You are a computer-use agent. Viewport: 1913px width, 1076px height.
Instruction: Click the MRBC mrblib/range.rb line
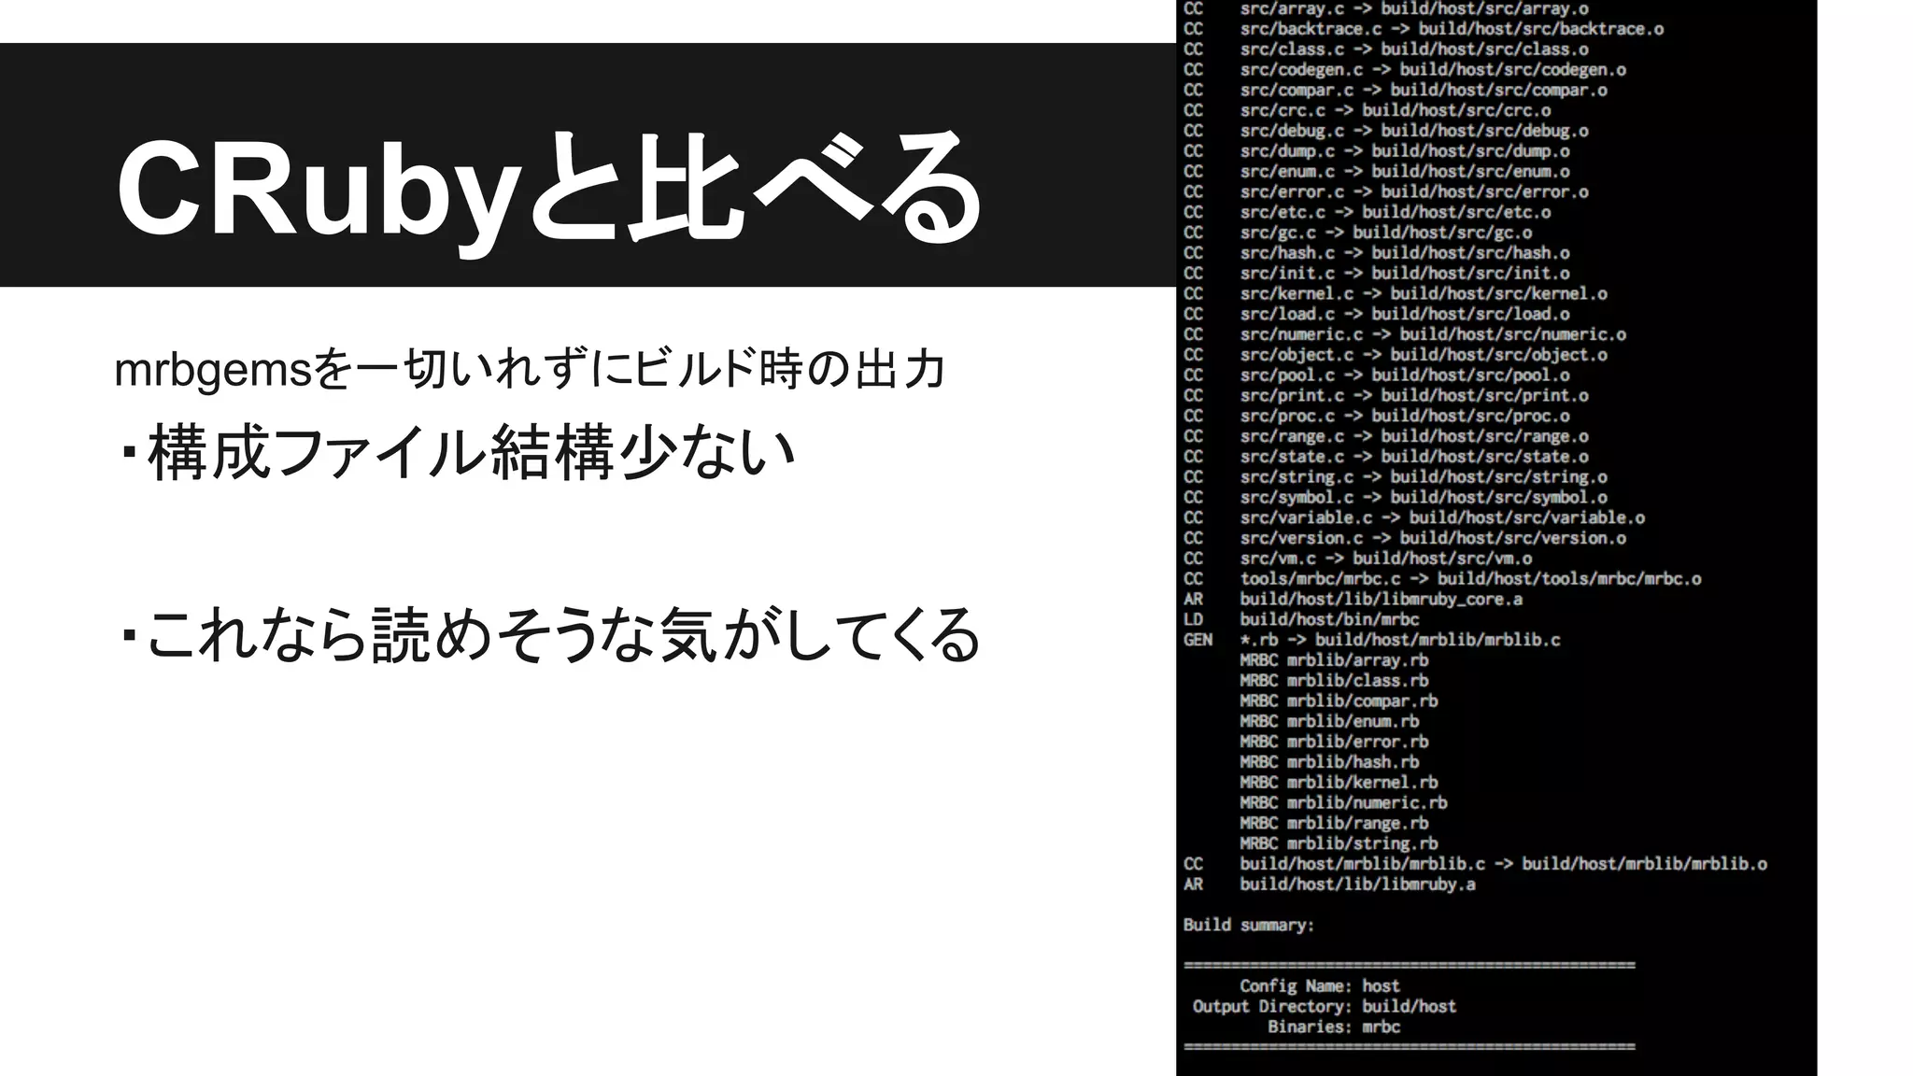coord(1334,823)
